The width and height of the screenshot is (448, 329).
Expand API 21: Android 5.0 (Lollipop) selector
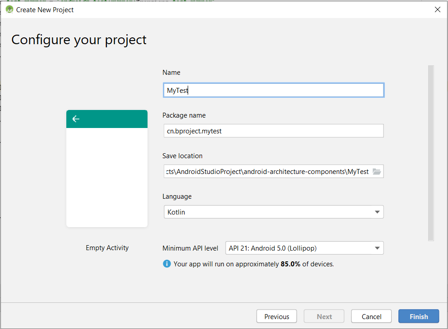(x=304, y=248)
